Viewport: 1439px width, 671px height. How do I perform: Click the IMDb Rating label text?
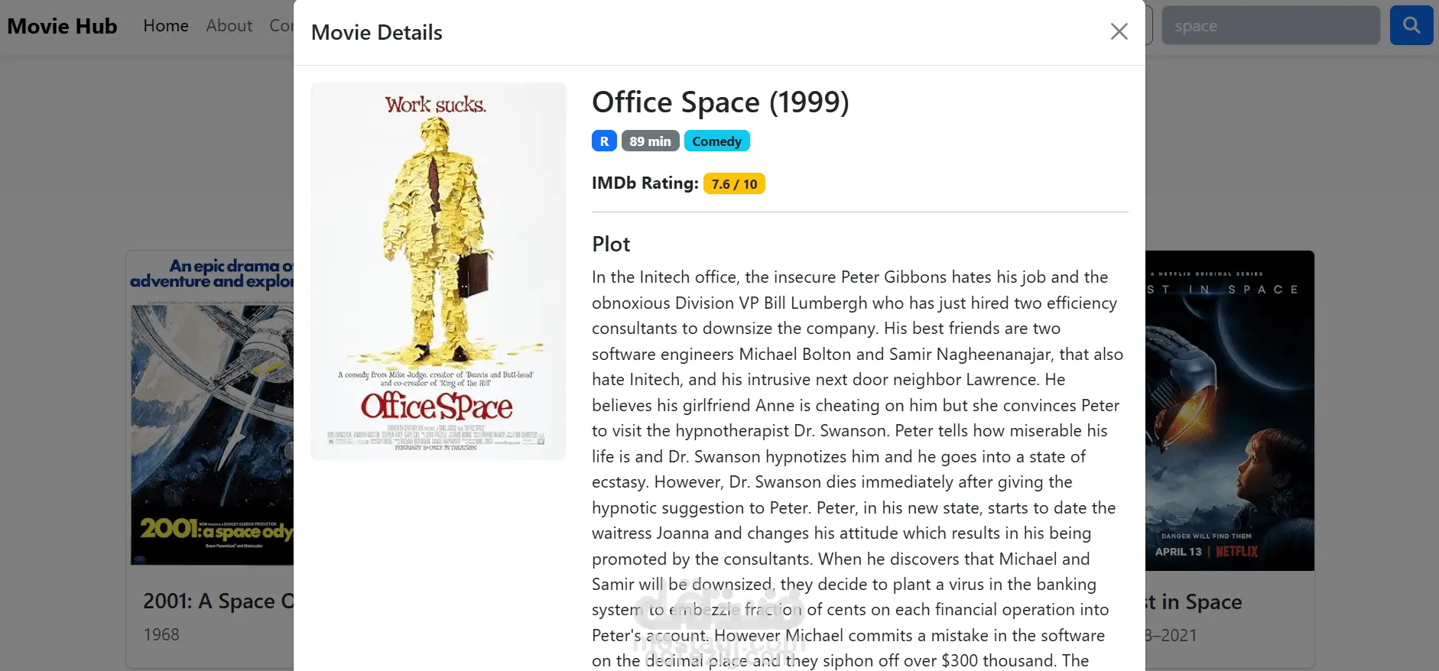[645, 183]
